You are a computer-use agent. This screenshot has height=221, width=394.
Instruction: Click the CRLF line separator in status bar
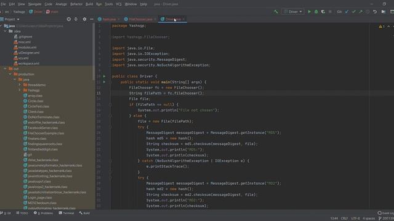[x=344, y=219]
